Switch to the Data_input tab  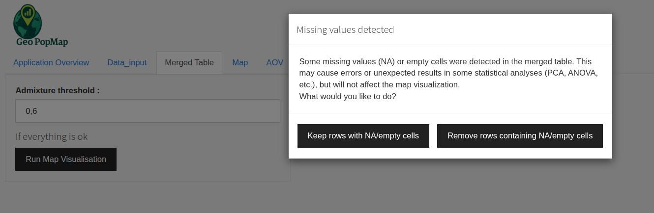[x=127, y=62]
